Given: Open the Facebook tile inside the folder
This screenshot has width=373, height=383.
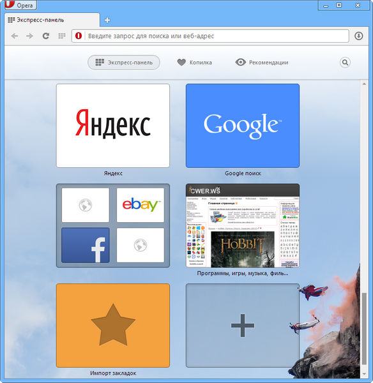Looking at the screenshot, I should point(86,245).
